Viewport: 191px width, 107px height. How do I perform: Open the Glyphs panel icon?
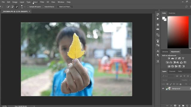[x=158, y=62]
